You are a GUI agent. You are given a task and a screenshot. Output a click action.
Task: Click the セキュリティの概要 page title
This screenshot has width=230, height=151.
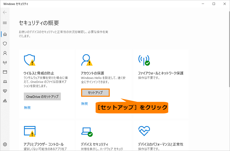click(x=39, y=23)
